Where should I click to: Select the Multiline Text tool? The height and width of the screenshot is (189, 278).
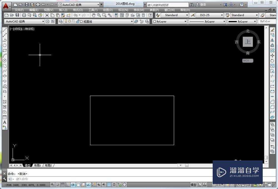5,122
